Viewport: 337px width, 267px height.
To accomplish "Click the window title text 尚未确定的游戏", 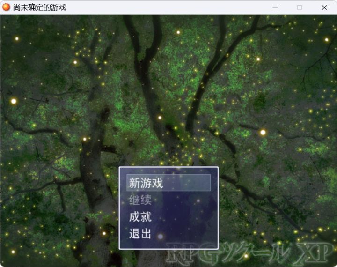I will click(39, 7).
